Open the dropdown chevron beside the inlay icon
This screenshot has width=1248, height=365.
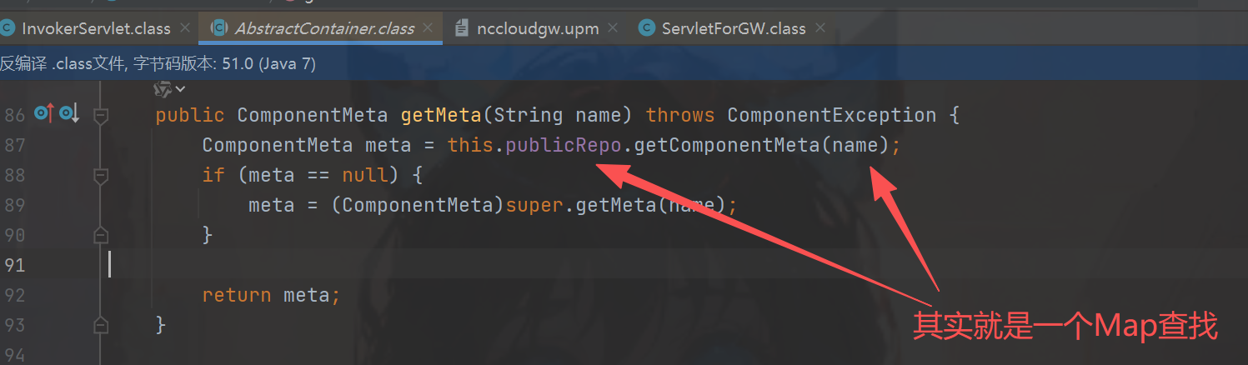pyautogui.click(x=180, y=88)
